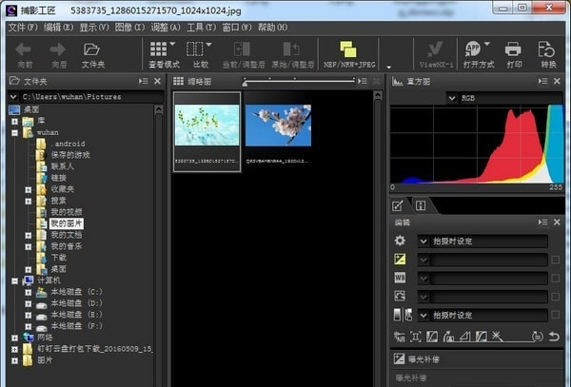The height and width of the screenshot is (387, 571).
Task: Select 我的图片 folder in the tree
Action: [65, 223]
